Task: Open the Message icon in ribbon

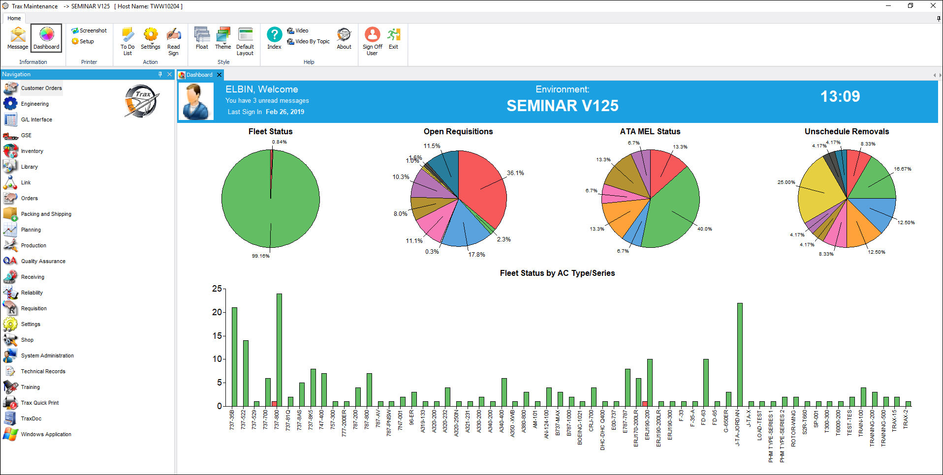Action: click(x=18, y=38)
